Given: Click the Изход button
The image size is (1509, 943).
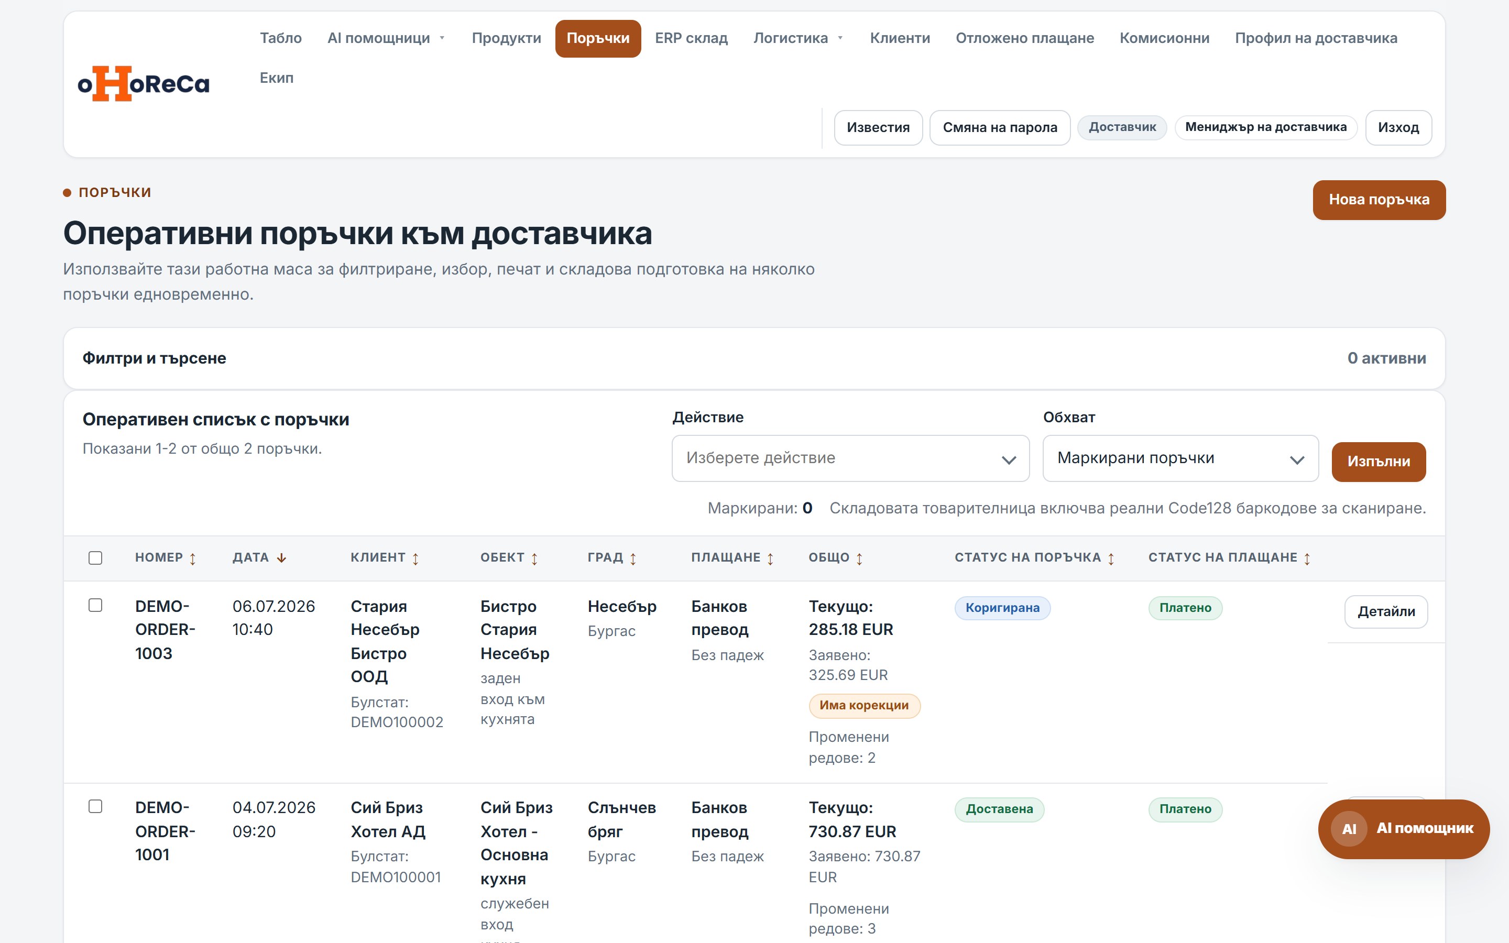Looking at the screenshot, I should [x=1398, y=127].
